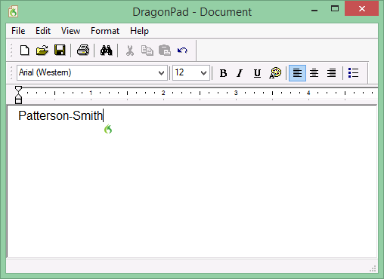Click the Copy icon

pos(147,51)
